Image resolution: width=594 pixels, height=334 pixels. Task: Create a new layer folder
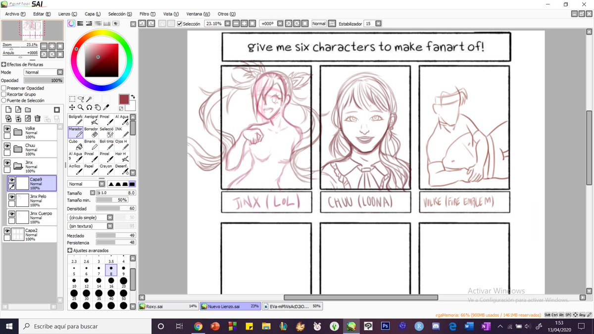28,109
